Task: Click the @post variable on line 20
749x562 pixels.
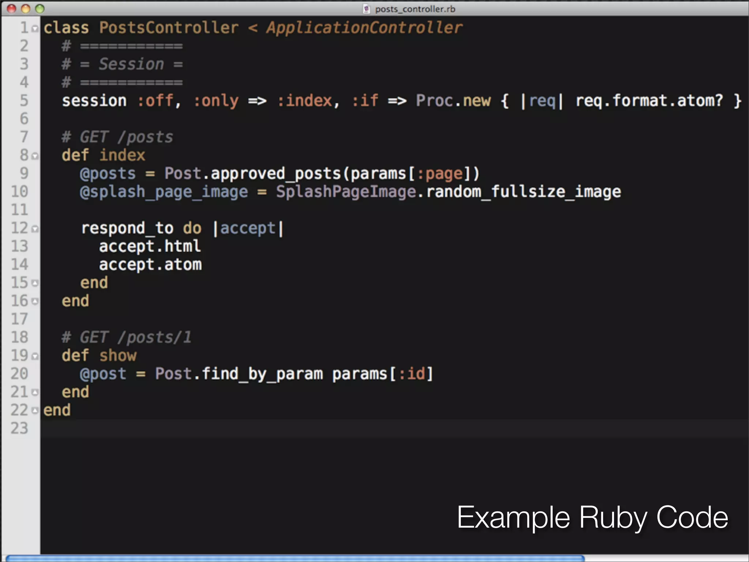Action: click(x=103, y=374)
